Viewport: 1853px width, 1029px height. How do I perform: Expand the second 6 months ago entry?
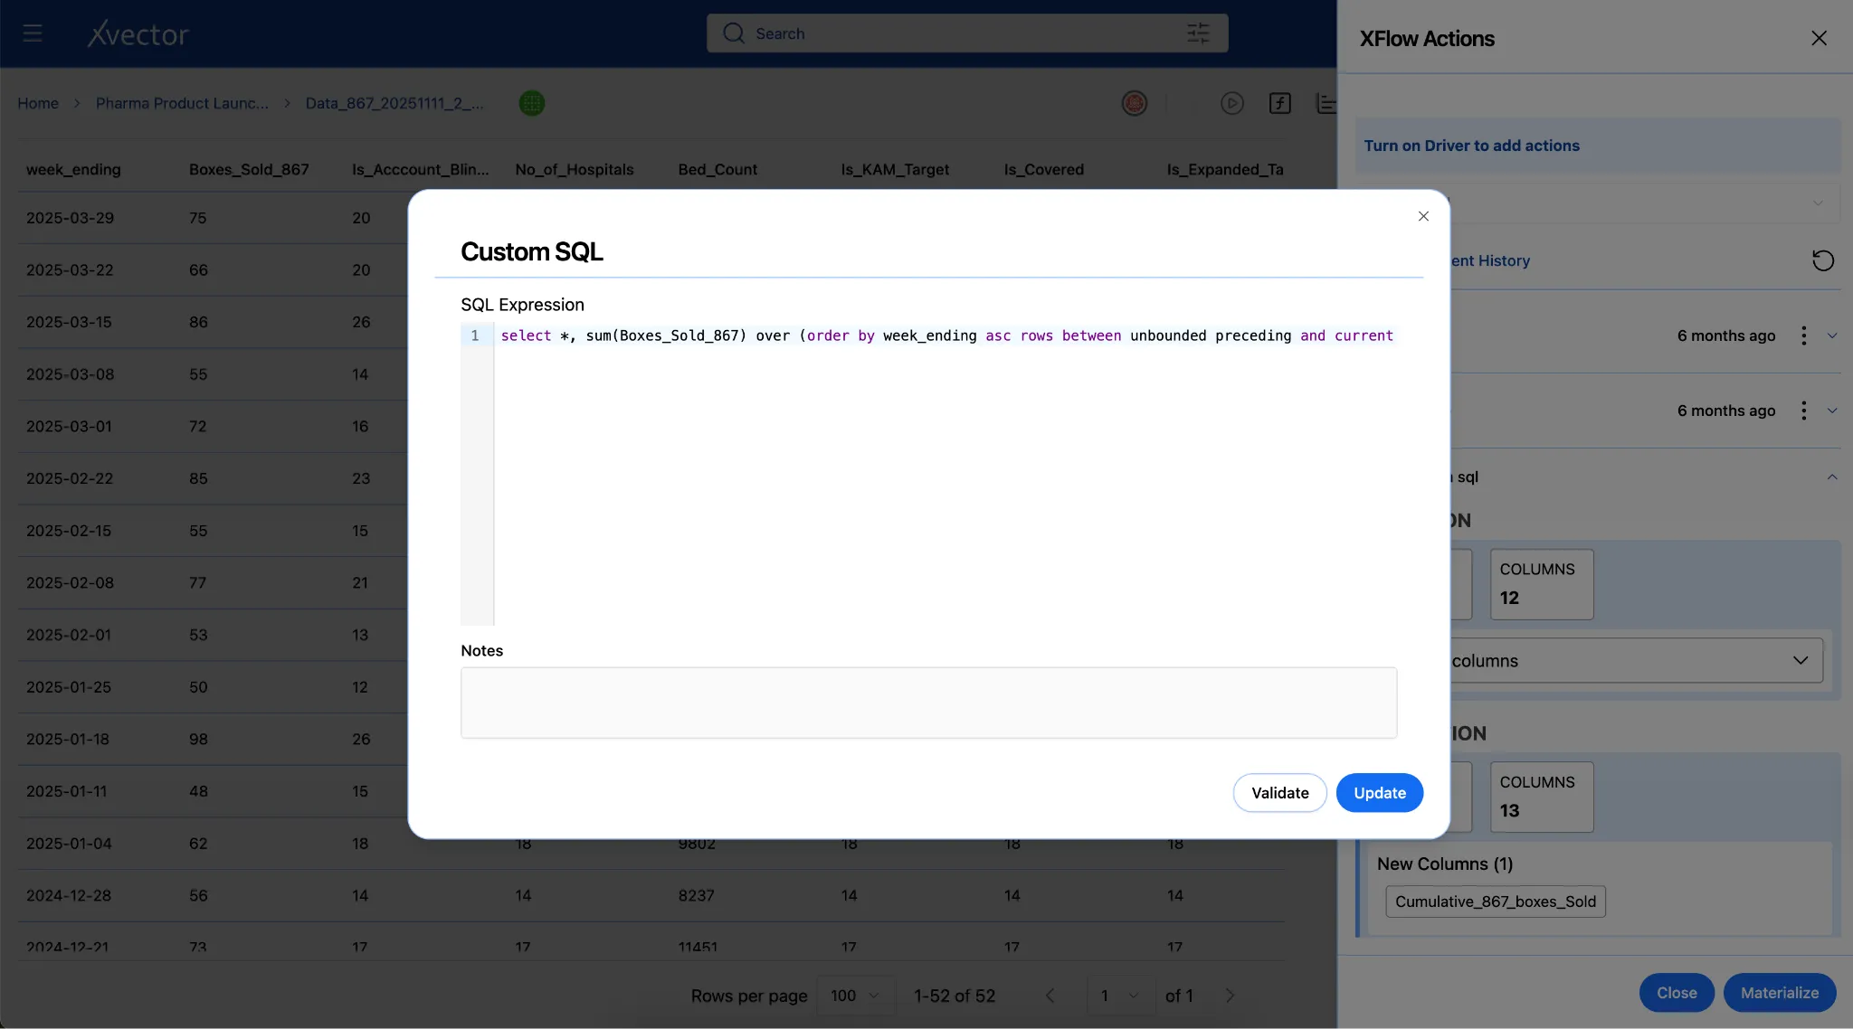click(1832, 411)
